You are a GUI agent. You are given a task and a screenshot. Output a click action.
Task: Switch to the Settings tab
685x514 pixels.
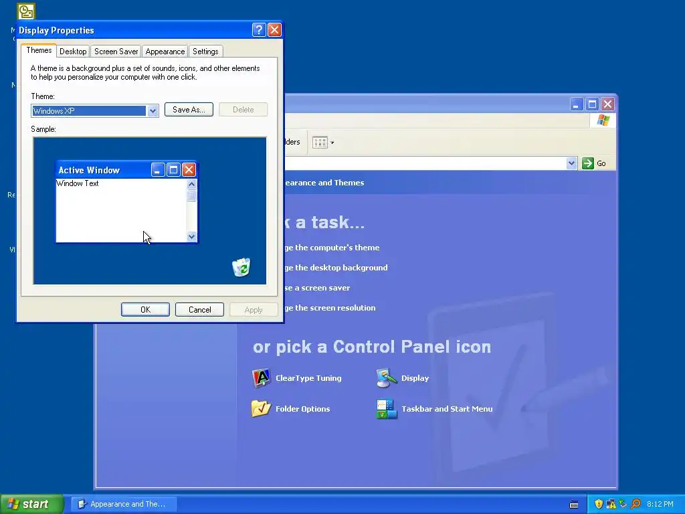pos(205,51)
